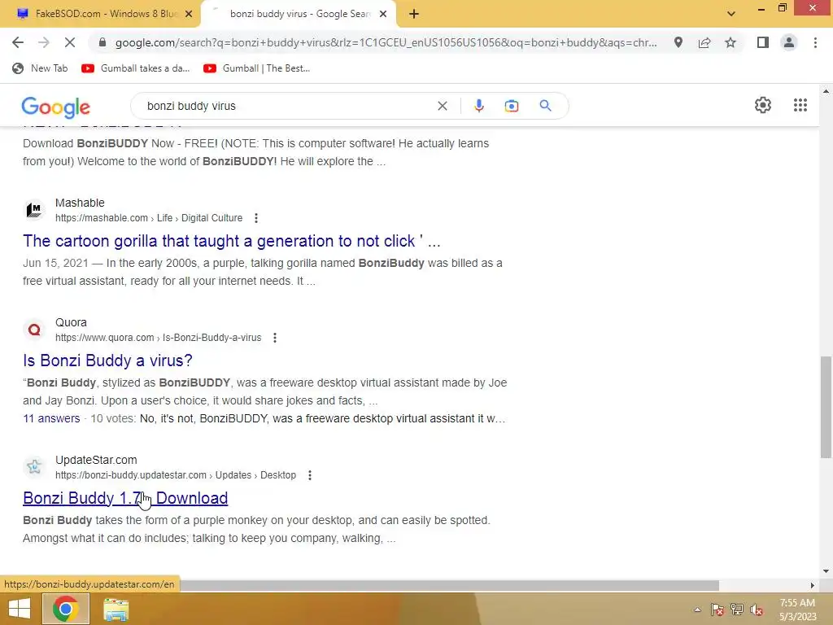The width and height of the screenshot is (833, 625).
Task: Open the taskbar clock showing 7:55 AM
Action: coord(797,610)
